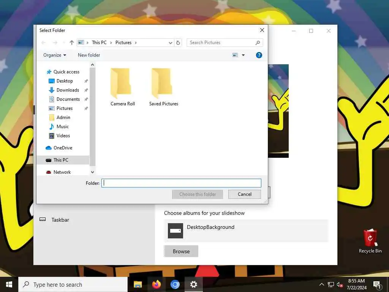Click the disabled Choose this folder button
Screen dimensions: 389x292
(198, 194)
